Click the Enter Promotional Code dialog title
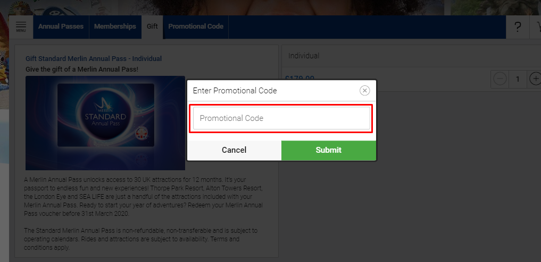The width and height of the screenshot is (541, 262). pyautogui.click(x=235, y=91)
